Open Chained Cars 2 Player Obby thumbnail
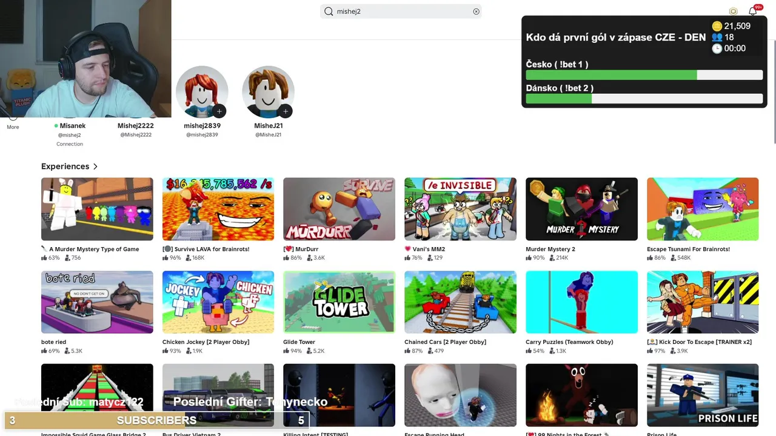The height and width of the screenshot is (436, 776). coord(460,302)
